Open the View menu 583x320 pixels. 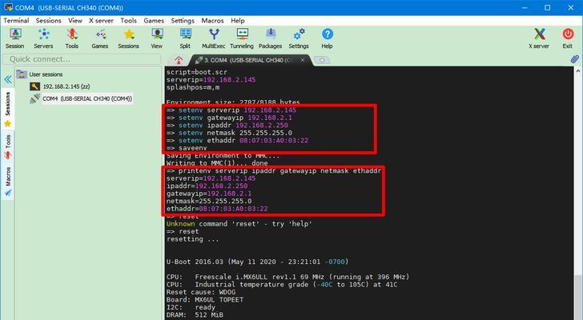[x=75, y=21]
